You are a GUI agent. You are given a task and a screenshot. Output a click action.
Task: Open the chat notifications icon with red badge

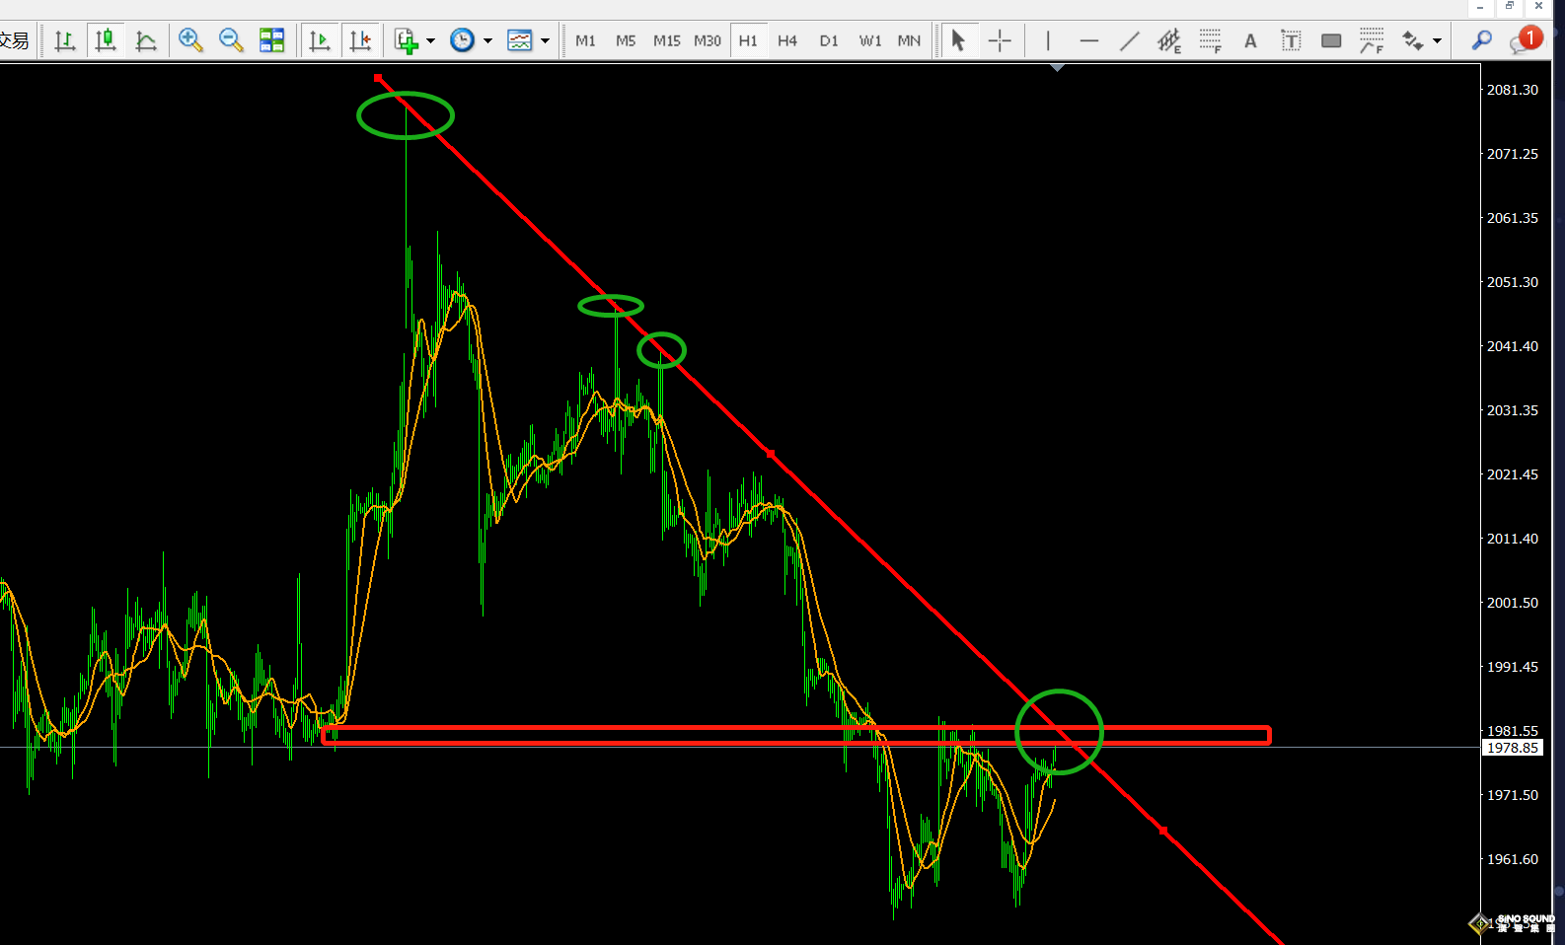click(1524, 40)
